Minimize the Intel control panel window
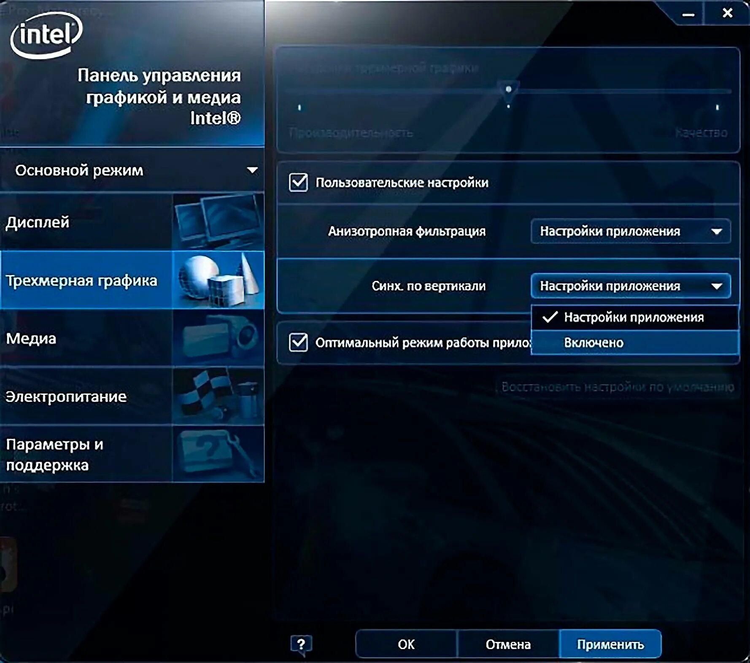 pos(688,14)
